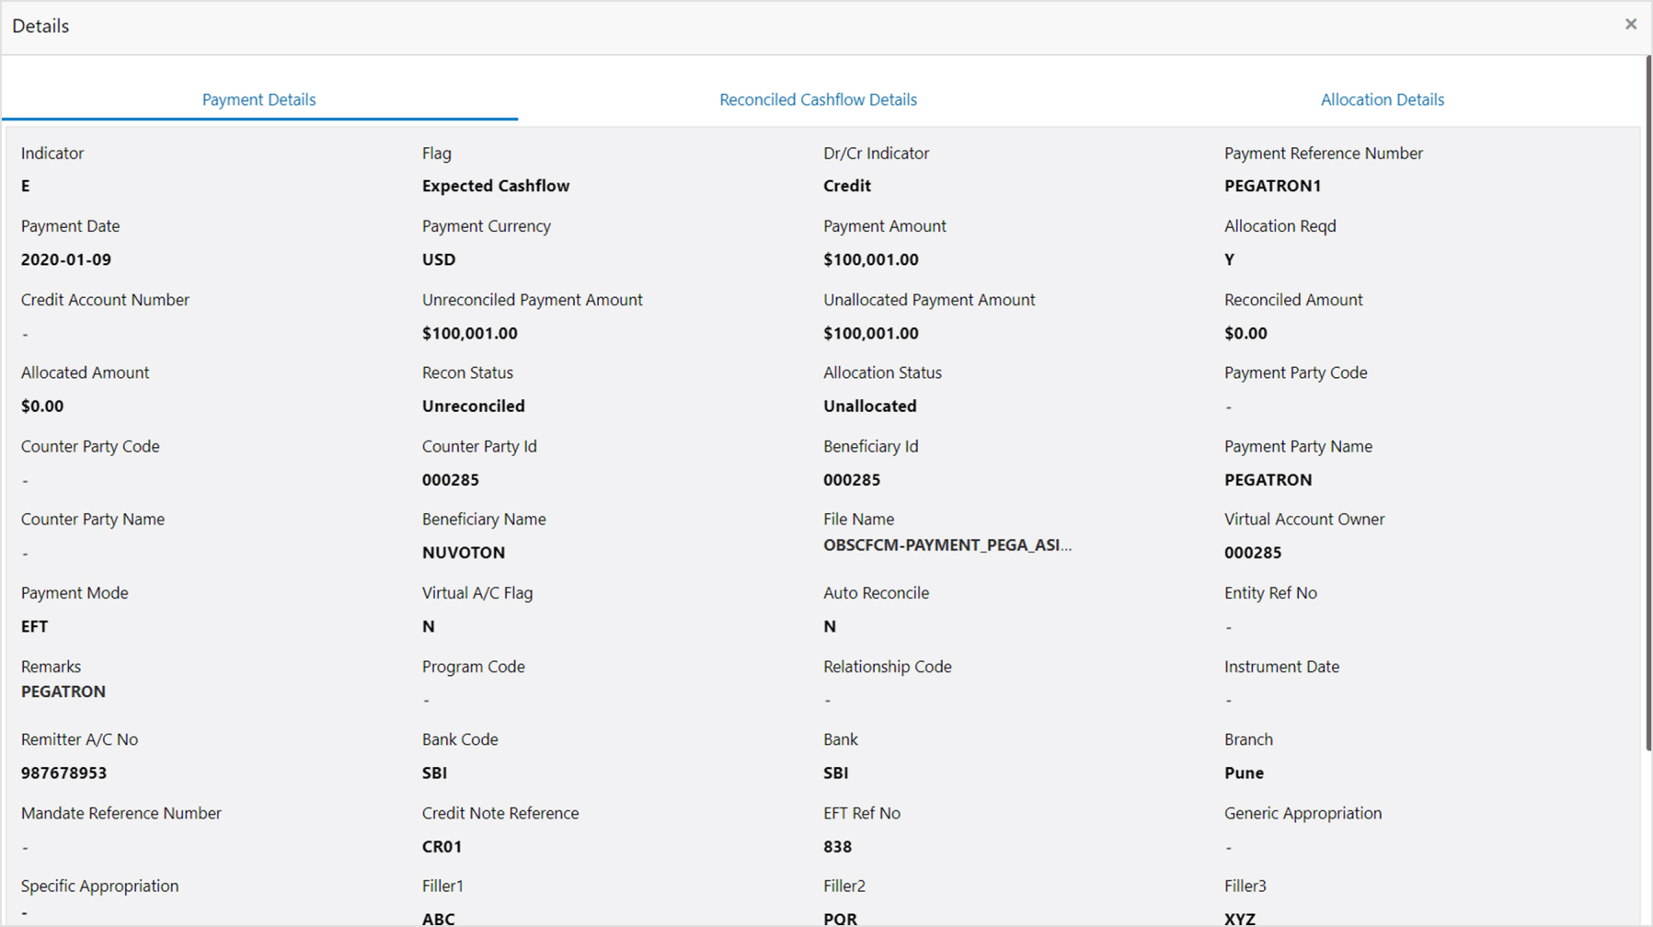Click the Indicator value E

point(26,186)
